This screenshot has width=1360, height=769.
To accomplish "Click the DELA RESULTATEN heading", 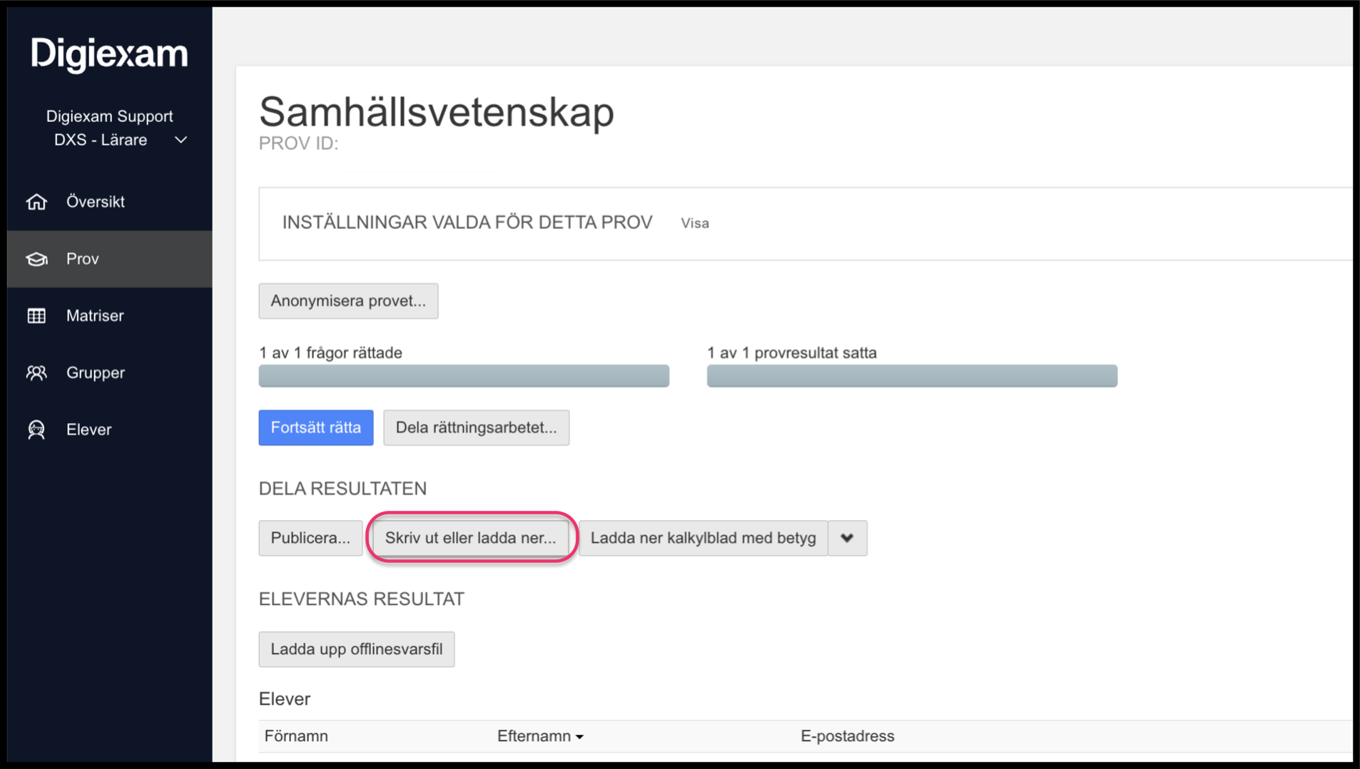I will pos(342,489).
